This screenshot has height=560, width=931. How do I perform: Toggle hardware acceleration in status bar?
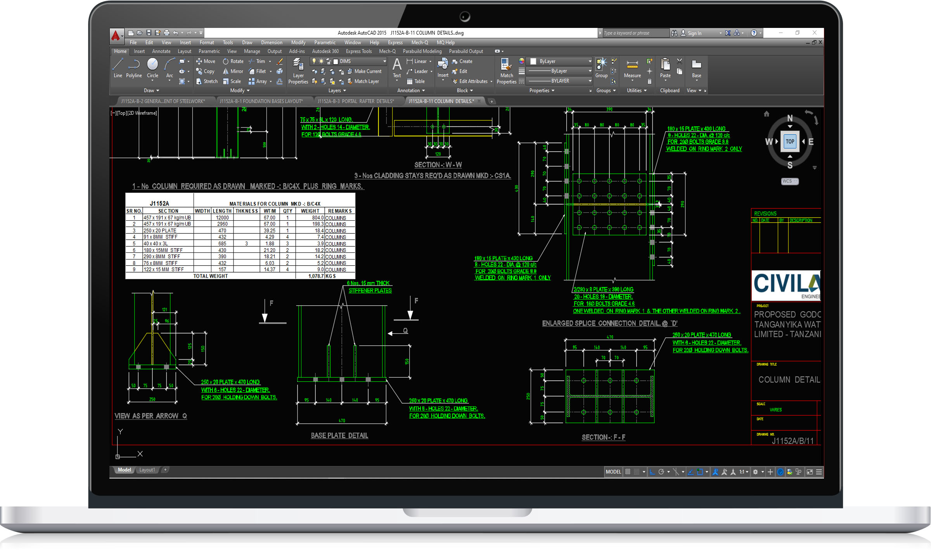(780, 472)
